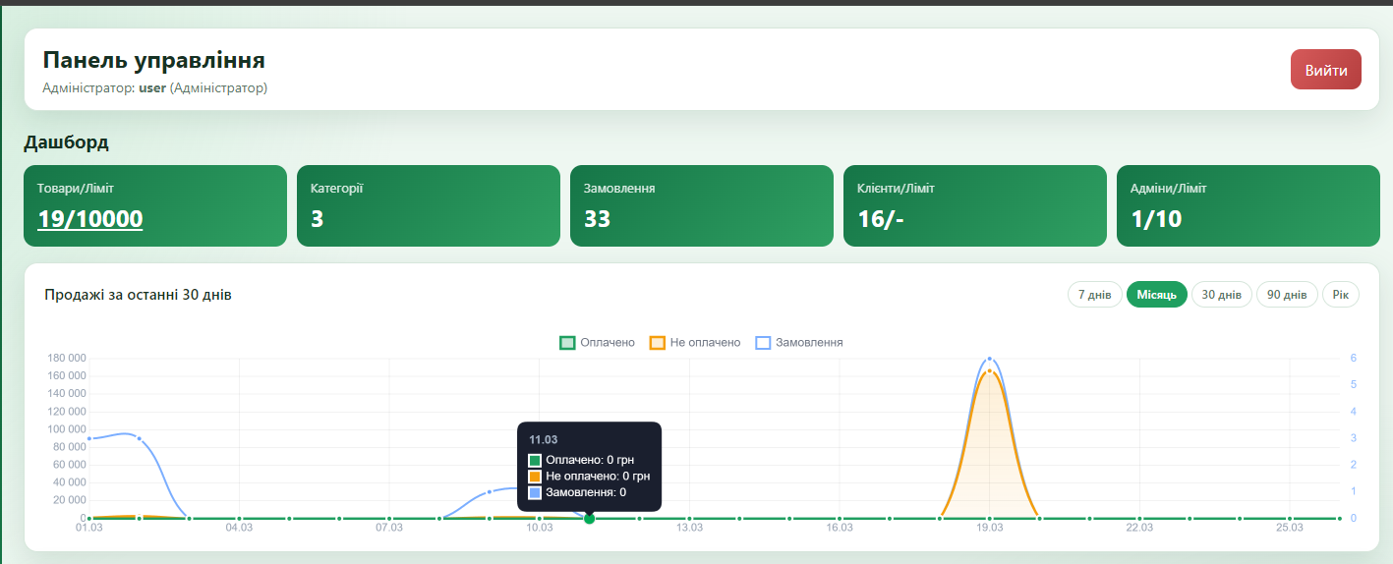Click the 04.03 x-axis date label
Screen dimensions: 1393x564
pyautogui.click(x=239, y=529)
